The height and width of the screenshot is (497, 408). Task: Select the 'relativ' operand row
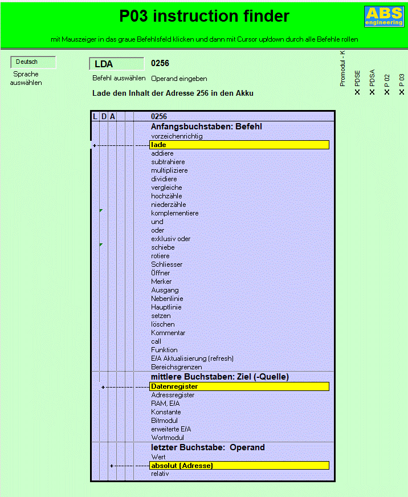pos(160,474)
